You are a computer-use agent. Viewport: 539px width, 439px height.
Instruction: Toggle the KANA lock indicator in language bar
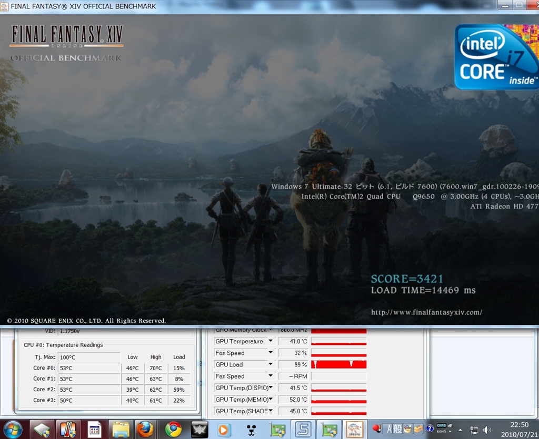pyautogui.click(x=442, y=432)
